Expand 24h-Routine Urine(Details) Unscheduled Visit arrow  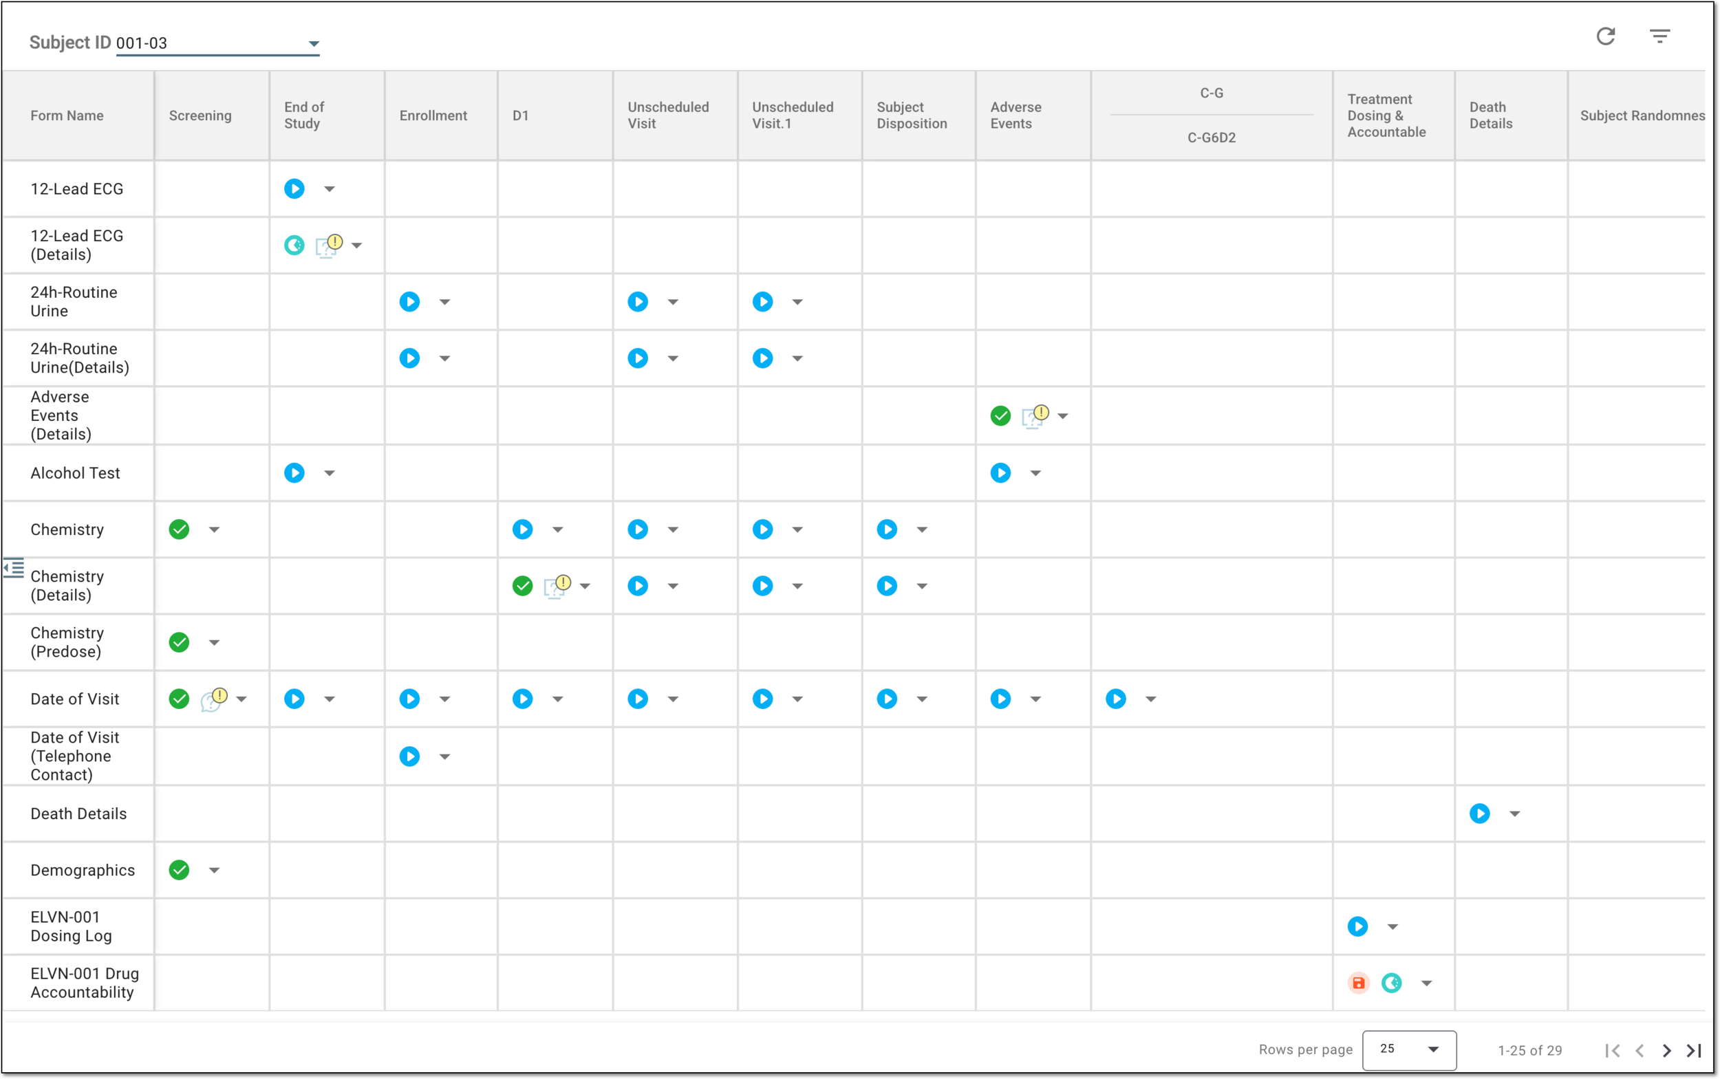674,358
